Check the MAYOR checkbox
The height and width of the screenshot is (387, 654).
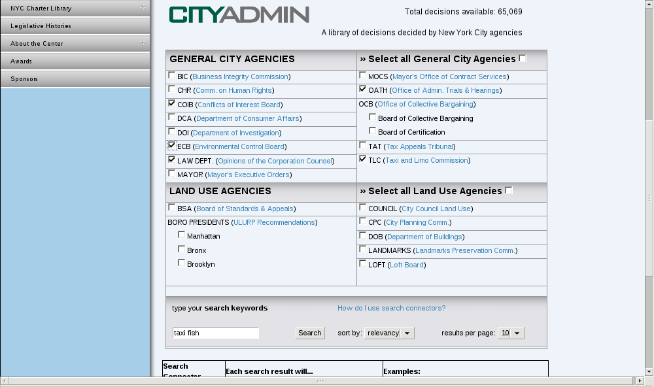(171, 173)
